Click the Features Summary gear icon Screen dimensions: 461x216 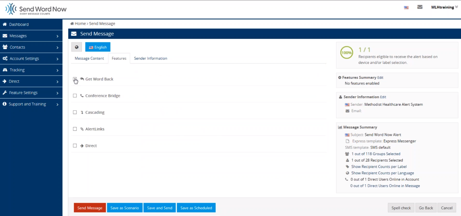[x=340, y=78]
